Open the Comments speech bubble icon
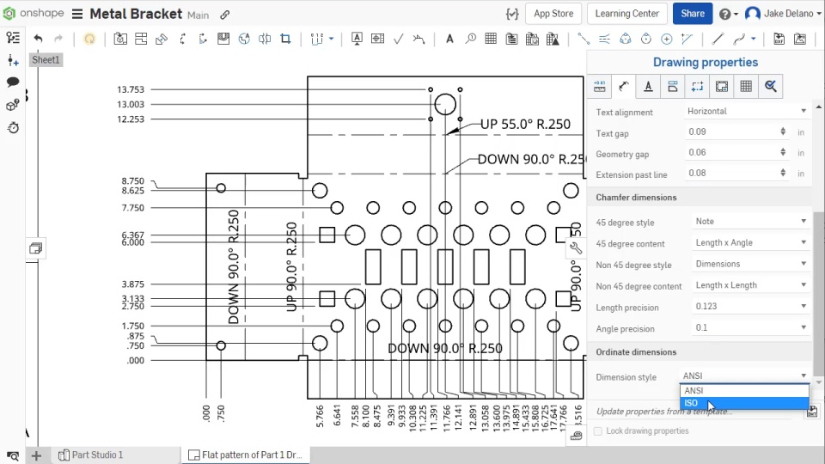 click(x=13, y=82)
